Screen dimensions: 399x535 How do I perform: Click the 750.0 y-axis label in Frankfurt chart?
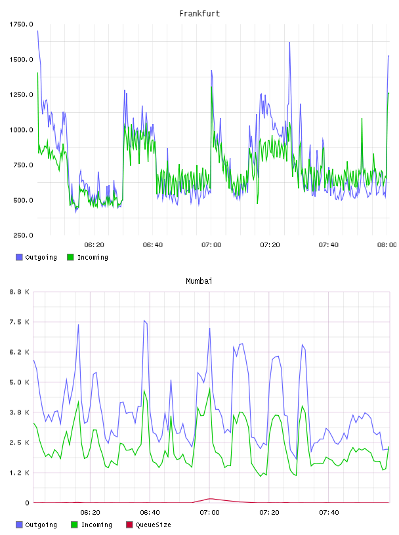23,165
